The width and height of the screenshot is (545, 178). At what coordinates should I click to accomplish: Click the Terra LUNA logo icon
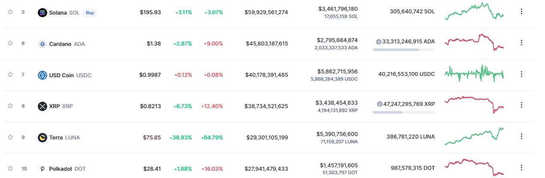42,137
